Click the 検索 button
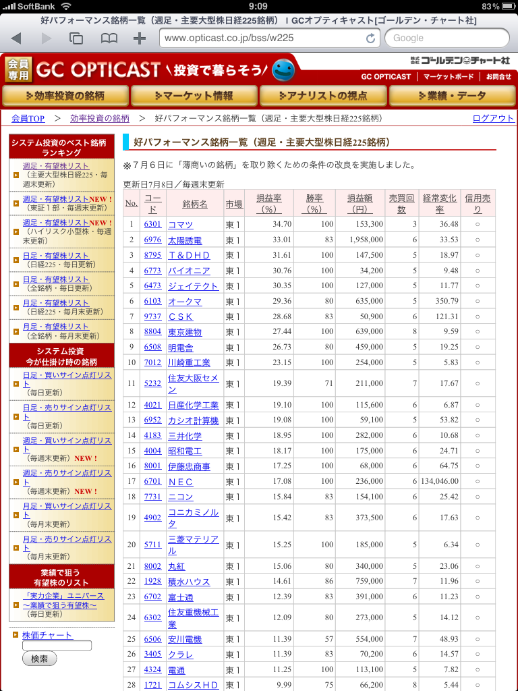The height and width of the screenshot is (691, 518). [x=39, y=659]
